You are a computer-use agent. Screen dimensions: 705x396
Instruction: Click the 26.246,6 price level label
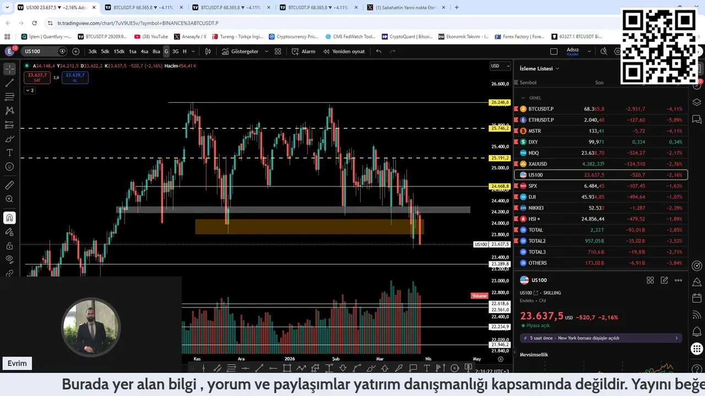(500, 102)
